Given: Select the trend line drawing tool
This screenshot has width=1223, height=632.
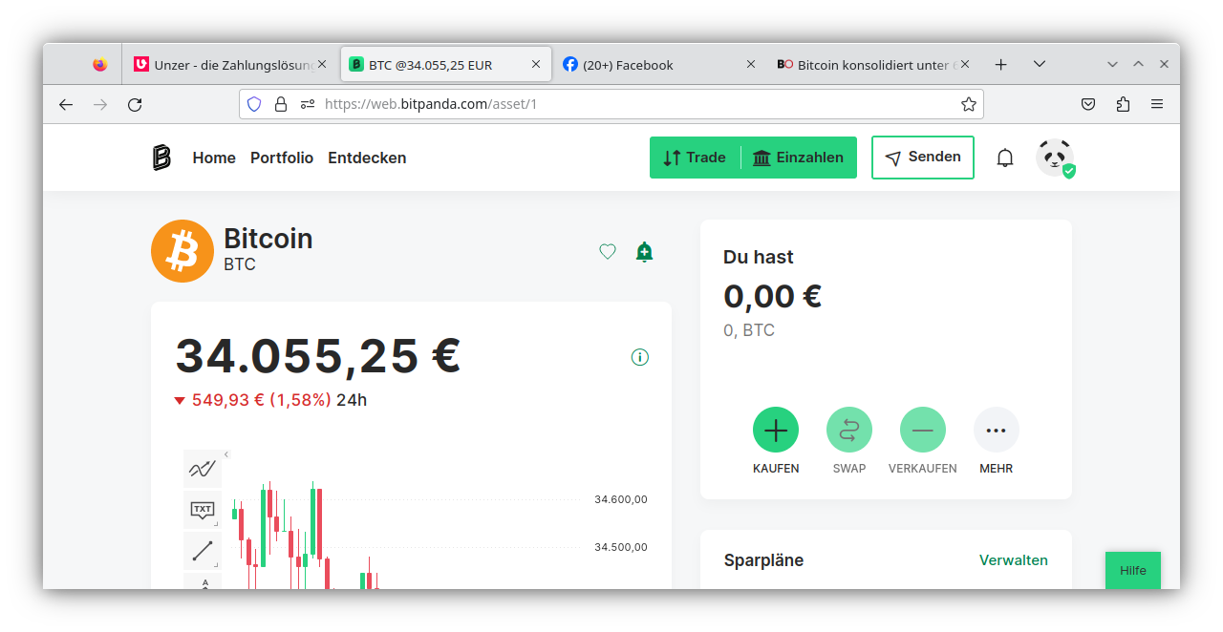Looking at the screenshot, I should point(203,551).
